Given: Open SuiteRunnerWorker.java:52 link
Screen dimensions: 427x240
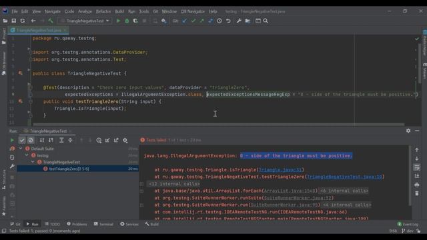Looking at the screenshot, I should pyautogui.click(x=298, y=198).
